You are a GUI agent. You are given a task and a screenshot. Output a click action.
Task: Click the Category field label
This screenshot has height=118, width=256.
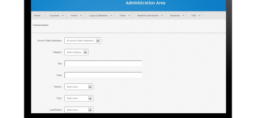57,52
